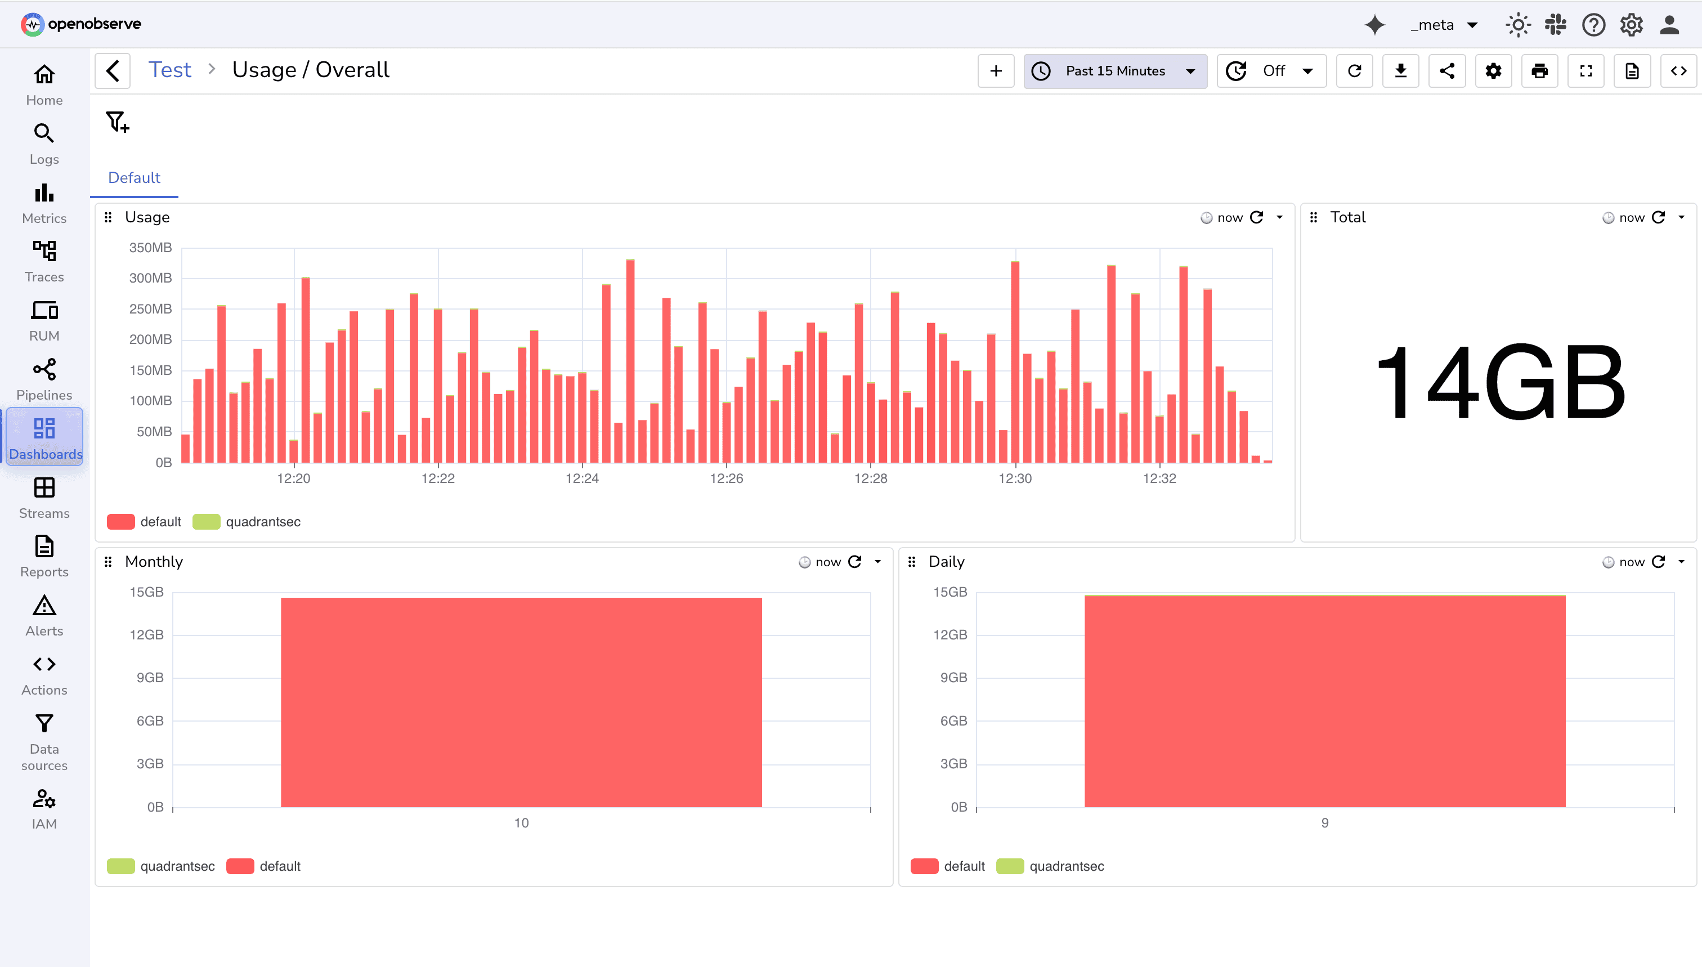
Task: Open the _meta organization dropdown
Action: coord(1444,25)
